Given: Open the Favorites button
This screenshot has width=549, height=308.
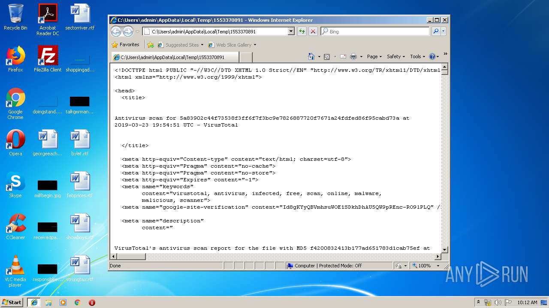Looking at the screenshot, I should point(125,44).
